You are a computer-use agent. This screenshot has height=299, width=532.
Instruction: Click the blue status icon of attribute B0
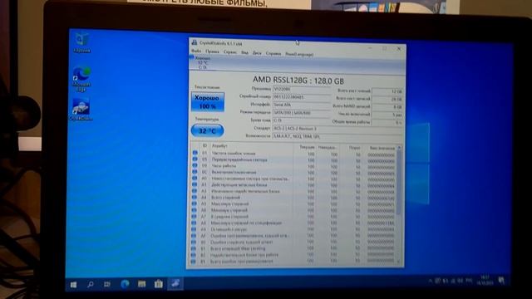[194, 242]
